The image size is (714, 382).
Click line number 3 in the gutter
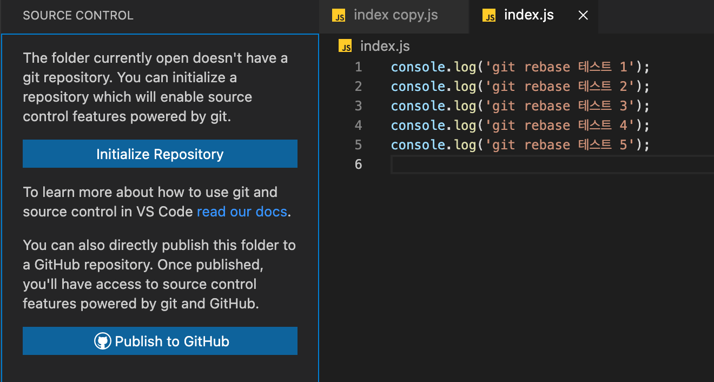[x=359, y=106]
